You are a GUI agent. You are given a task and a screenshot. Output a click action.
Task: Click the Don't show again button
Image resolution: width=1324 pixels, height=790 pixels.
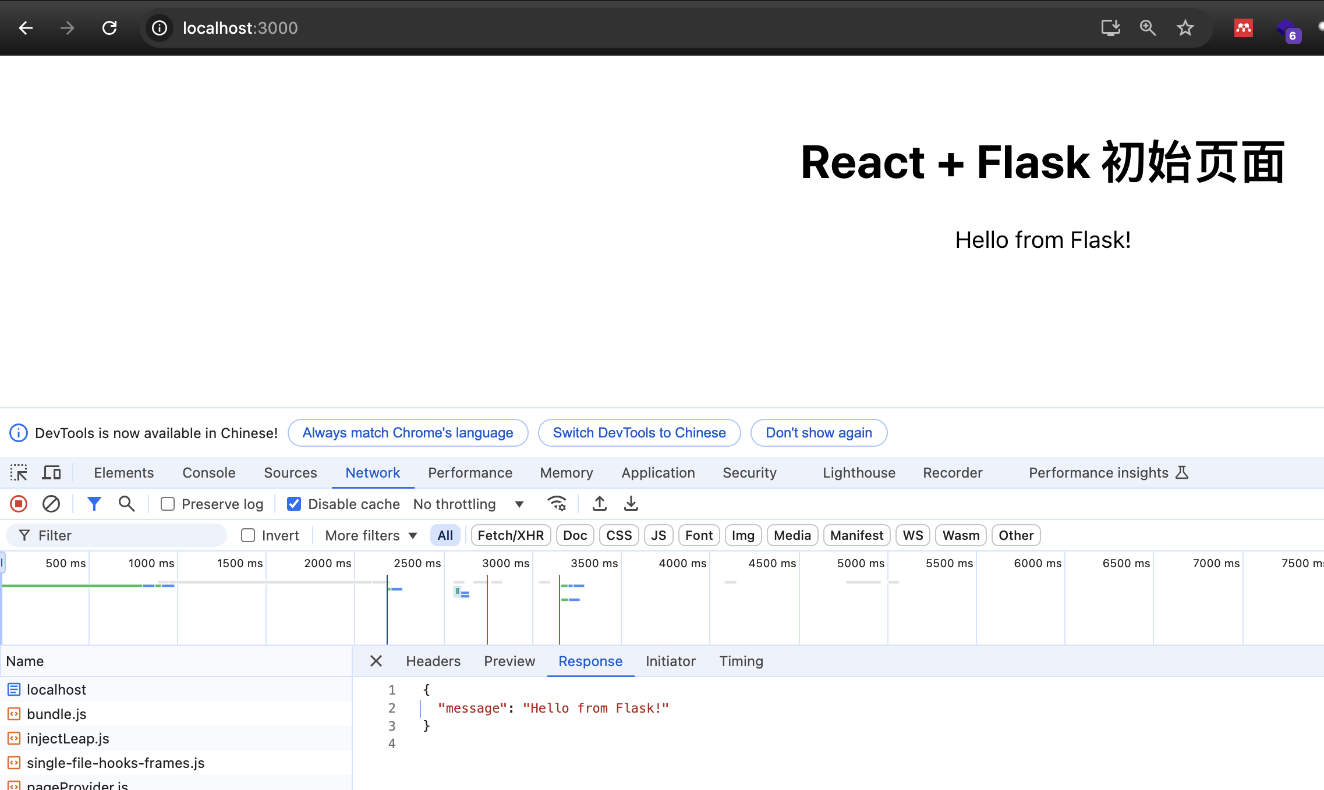point(818,433)
